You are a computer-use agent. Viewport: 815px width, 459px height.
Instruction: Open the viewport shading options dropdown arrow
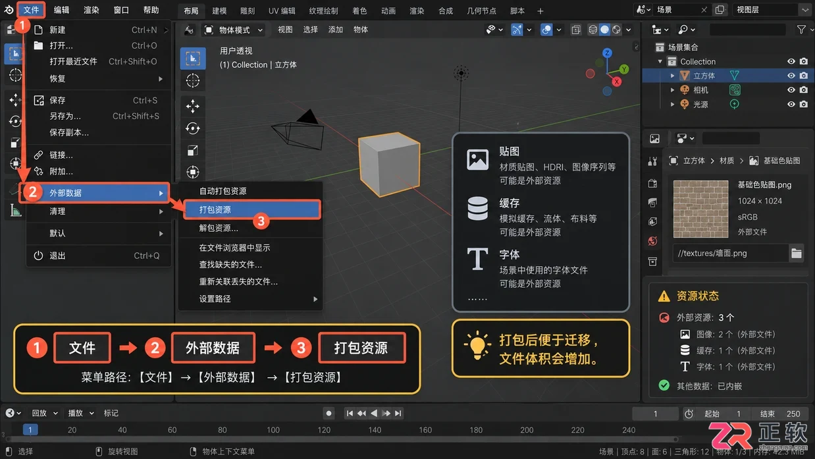tap(629, 30)
